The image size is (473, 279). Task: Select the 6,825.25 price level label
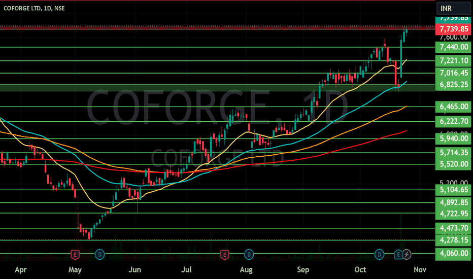click(x=453, y=85)
